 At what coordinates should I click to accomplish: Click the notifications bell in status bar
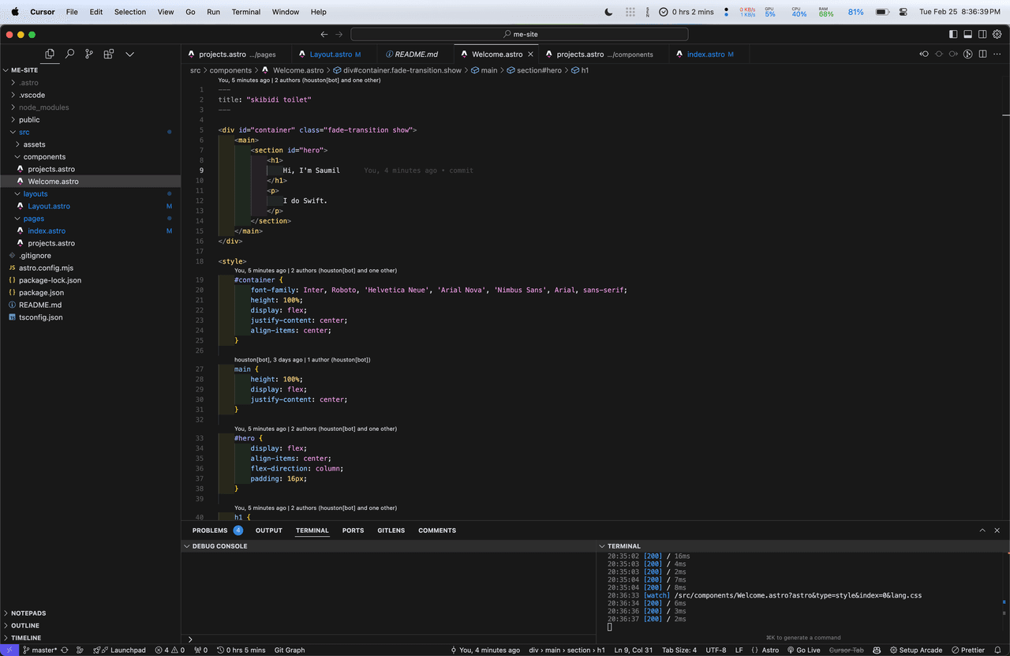tap(997, 650)
